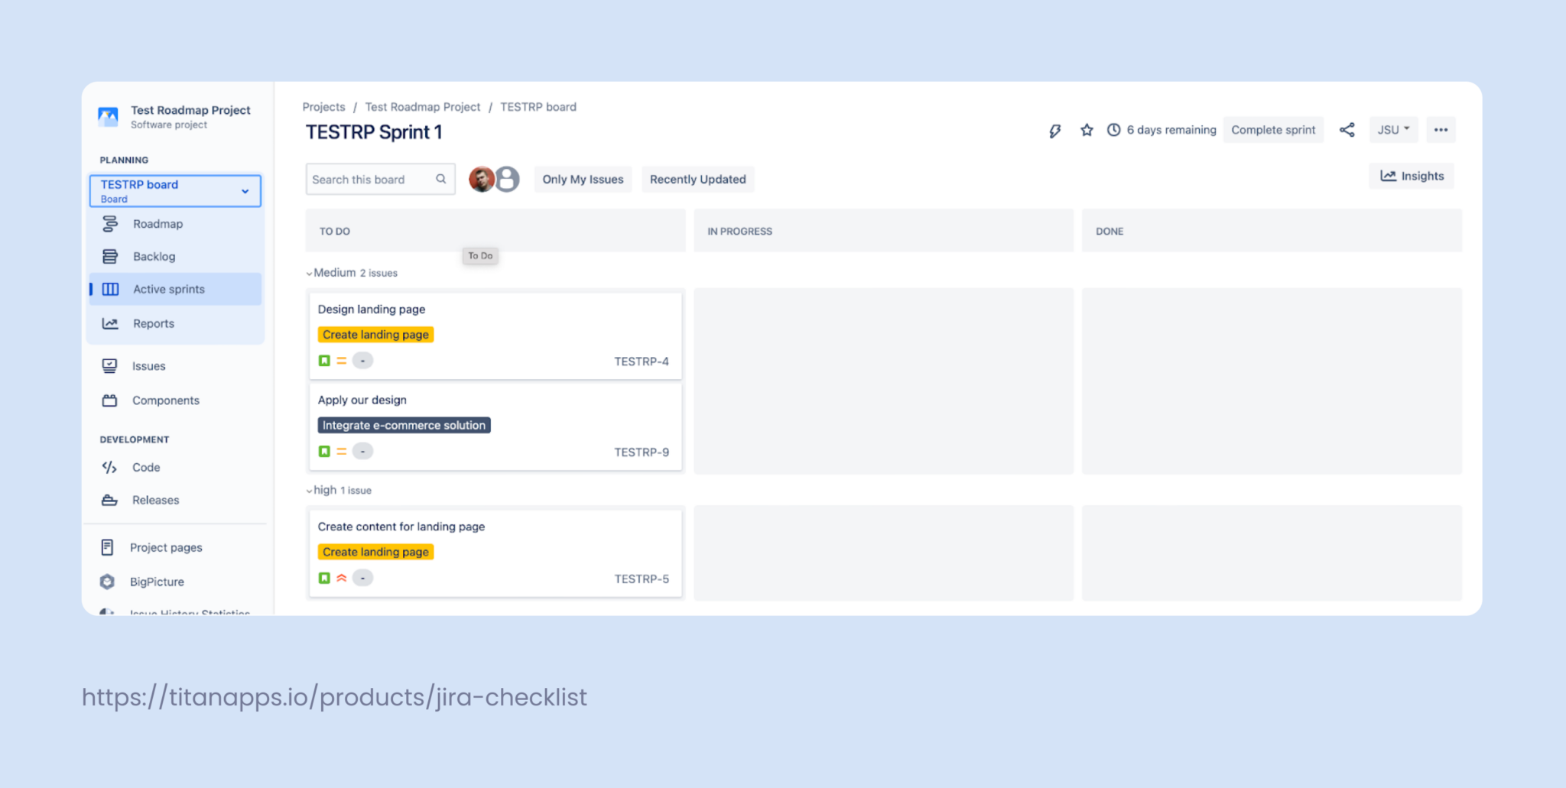Open Test Roadmap Project breadcrumb link
Screen dimensions: 1566x788
[423, 107]
